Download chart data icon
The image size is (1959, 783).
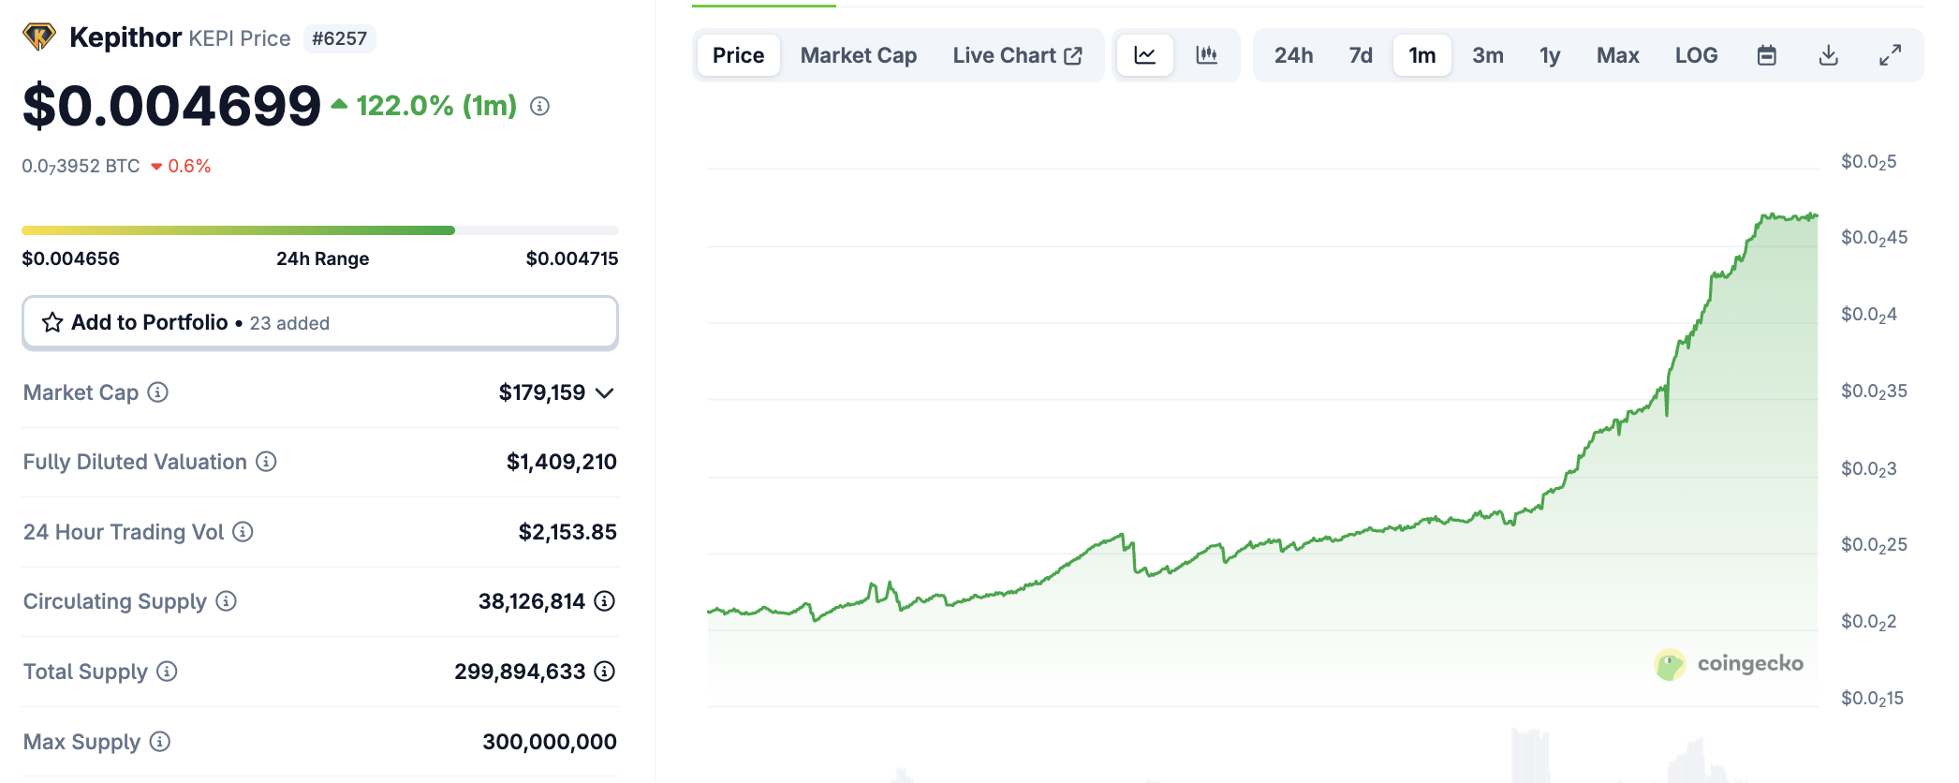click(1829, 55)
